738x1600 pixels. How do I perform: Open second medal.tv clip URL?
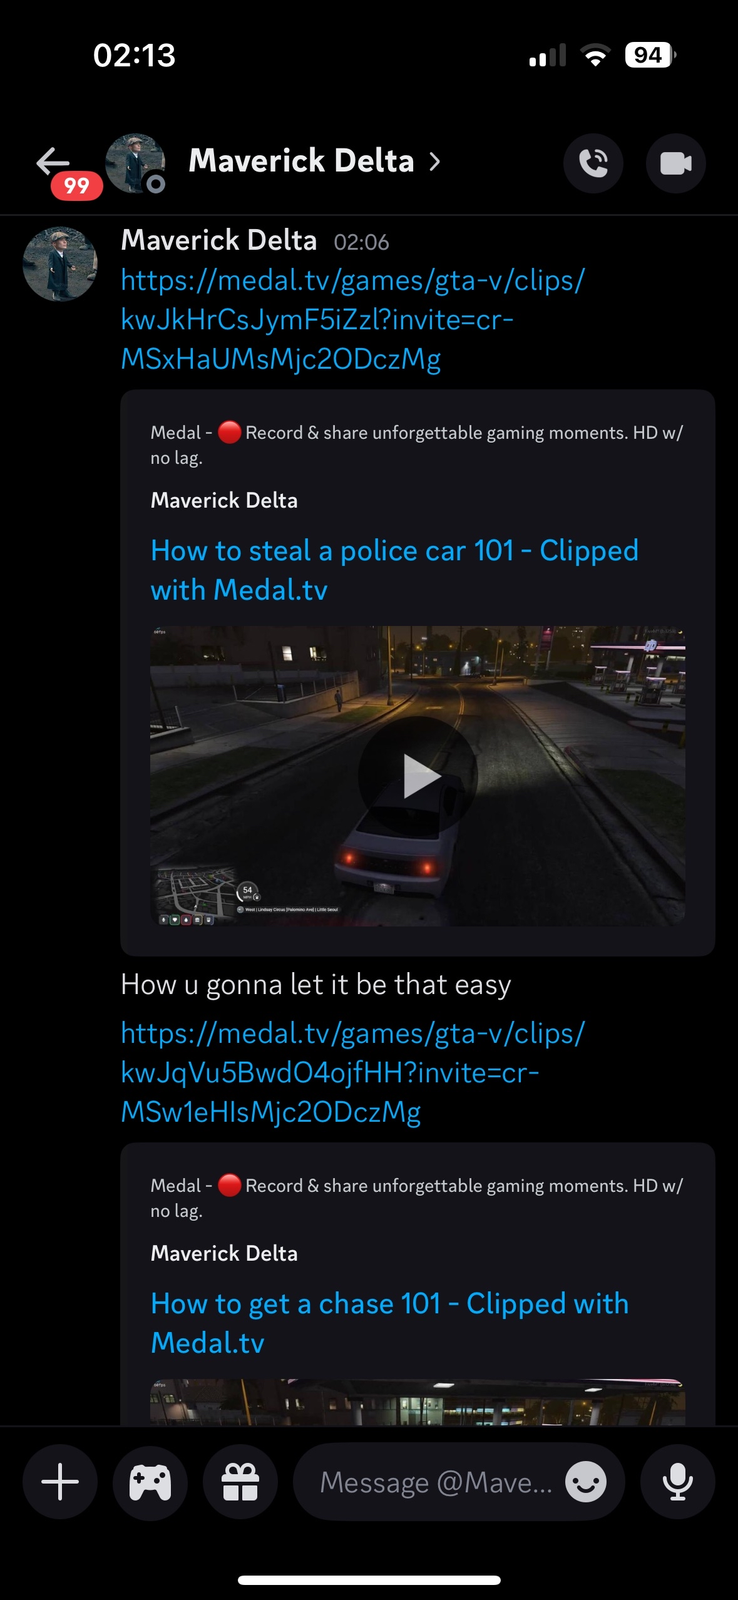pyautogui.click(x=352, y=1072)
